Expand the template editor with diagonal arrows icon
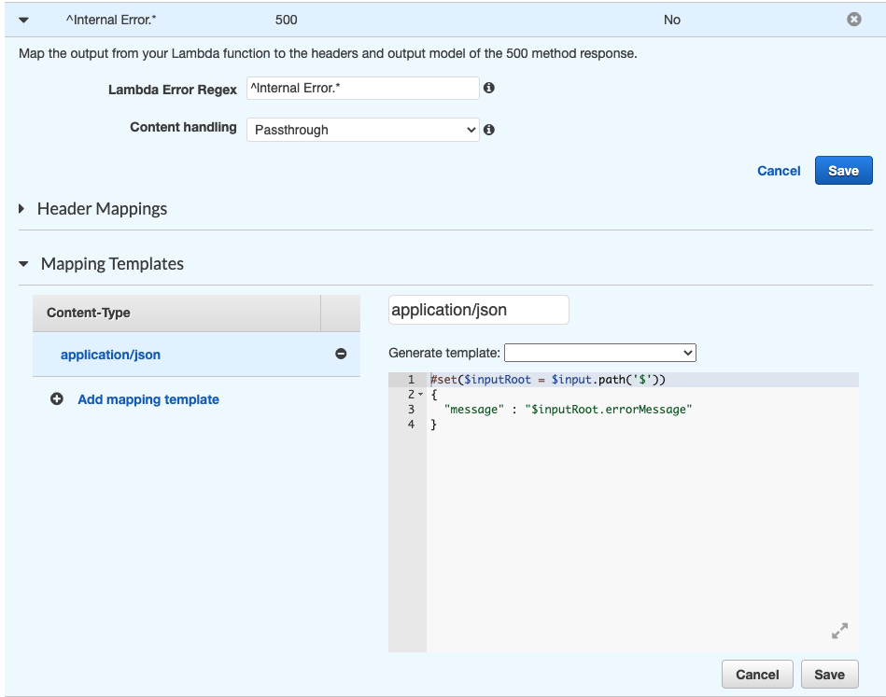The image size is (886, 697). point(838,631)
